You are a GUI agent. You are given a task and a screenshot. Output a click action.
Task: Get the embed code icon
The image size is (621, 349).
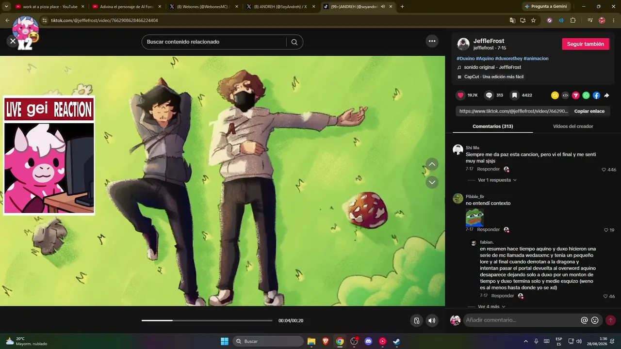565,95
